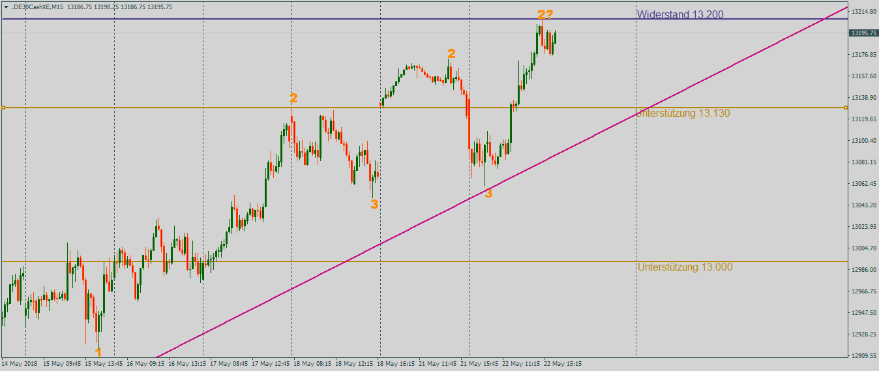Viewport: 879px width, 371px height.
Task: Select the purple resistance horizontal line
Action: 424,19
